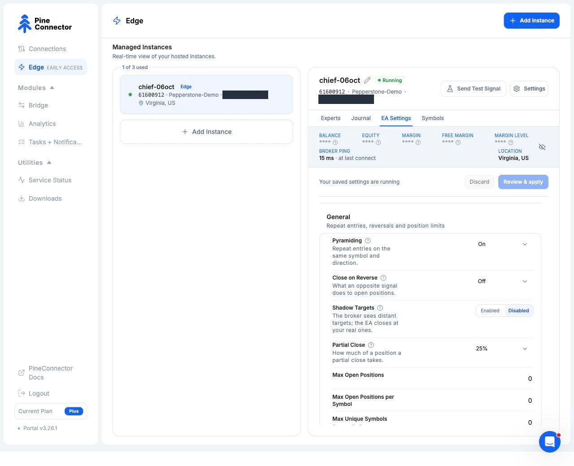Open the Edge early access page
Screen dimensions: 574x466
pyautogui.click(x=51, y=67)
